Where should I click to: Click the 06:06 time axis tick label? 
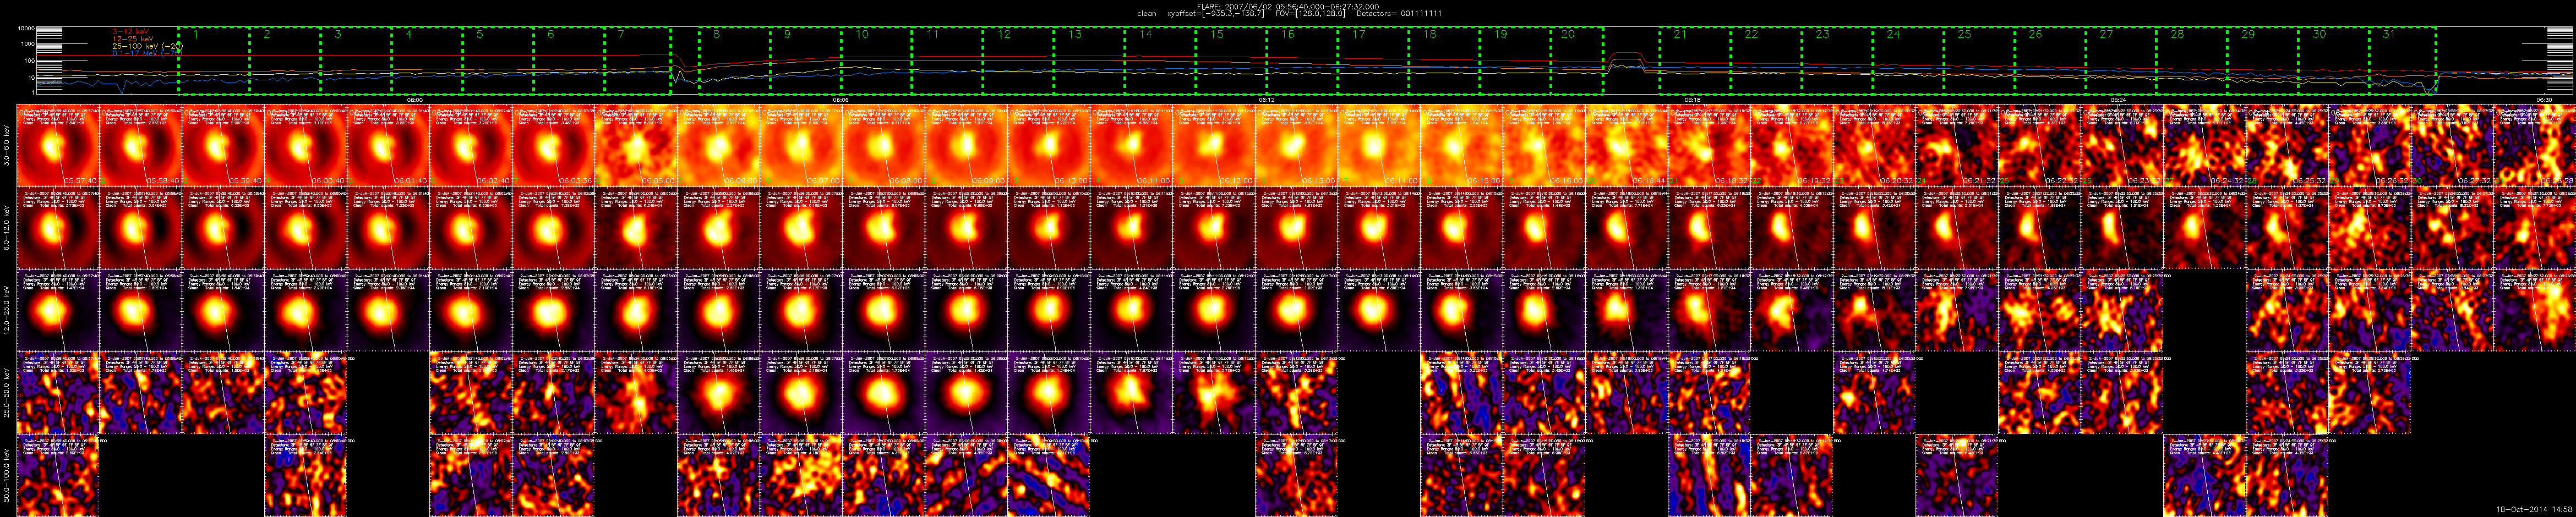[x=841, y=100]
